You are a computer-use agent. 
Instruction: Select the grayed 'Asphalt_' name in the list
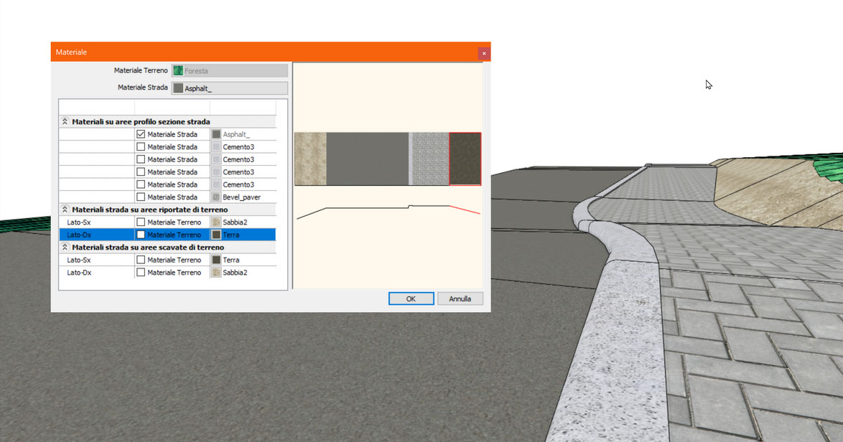point(236,134)
